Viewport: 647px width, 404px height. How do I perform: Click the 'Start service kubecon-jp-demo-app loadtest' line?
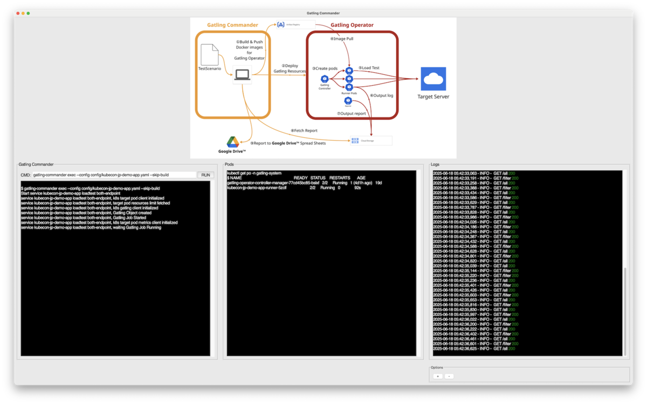click(71, 193)
